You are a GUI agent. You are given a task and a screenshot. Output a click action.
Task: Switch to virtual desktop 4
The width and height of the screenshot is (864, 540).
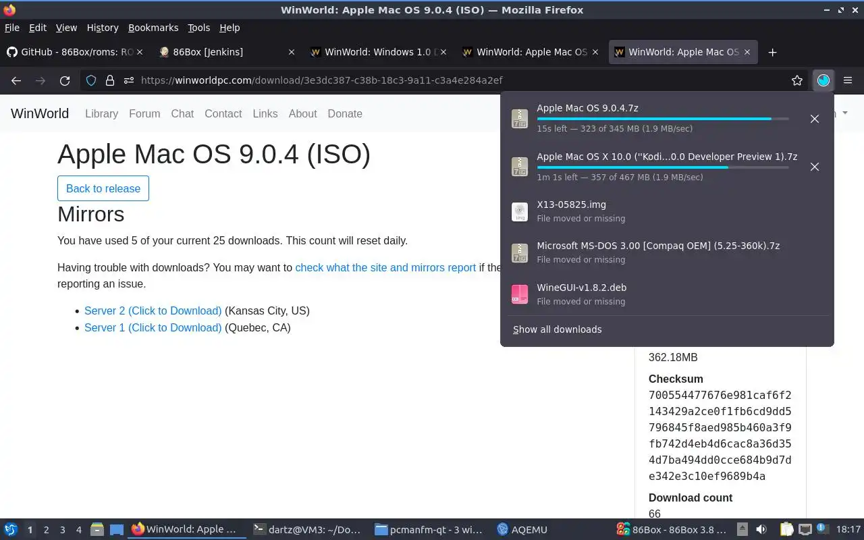coord(79,530)
